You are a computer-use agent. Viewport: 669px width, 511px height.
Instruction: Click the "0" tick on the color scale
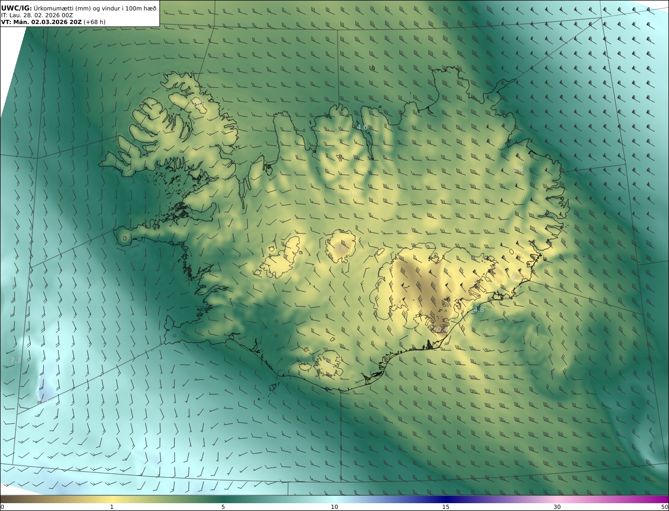pos(2,507)
